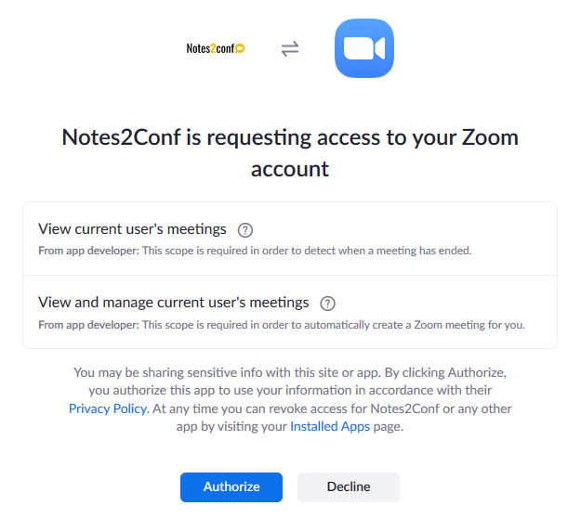Click the blue Zoom camera logo
This screenshot has height=531, width=581.
[x=364, y=48]
